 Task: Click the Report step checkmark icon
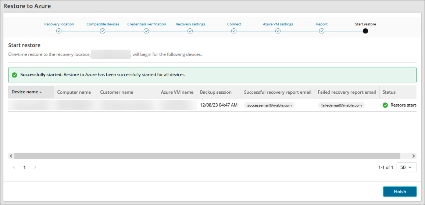pyautogui.click(x=322, y=31)
